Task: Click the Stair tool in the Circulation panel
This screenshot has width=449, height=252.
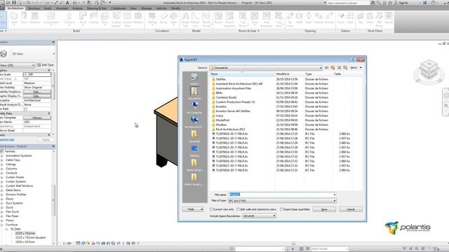Action: tap(174, 19)
